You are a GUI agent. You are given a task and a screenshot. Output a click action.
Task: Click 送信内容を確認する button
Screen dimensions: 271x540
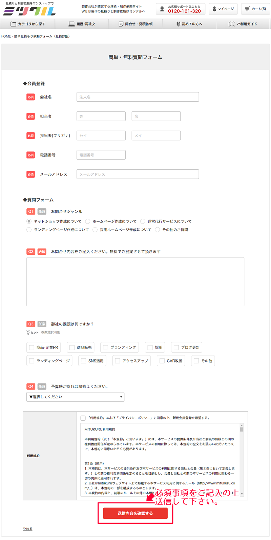pyautogui.click(x=135, y=513)
